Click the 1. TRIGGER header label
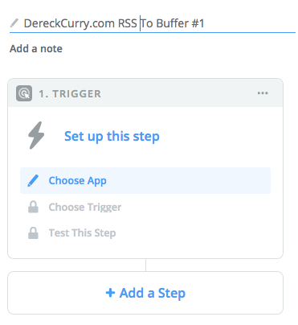The width and height of the screenshot is (298, 325). [x=70, y=94]
